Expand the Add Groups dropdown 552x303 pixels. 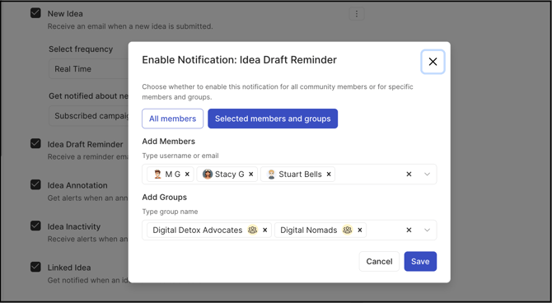tap(427, 231)
